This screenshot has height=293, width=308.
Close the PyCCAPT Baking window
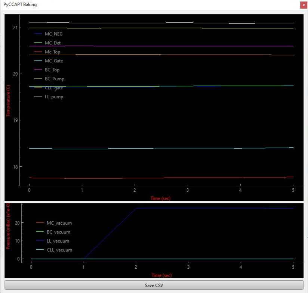coord(304,5)
